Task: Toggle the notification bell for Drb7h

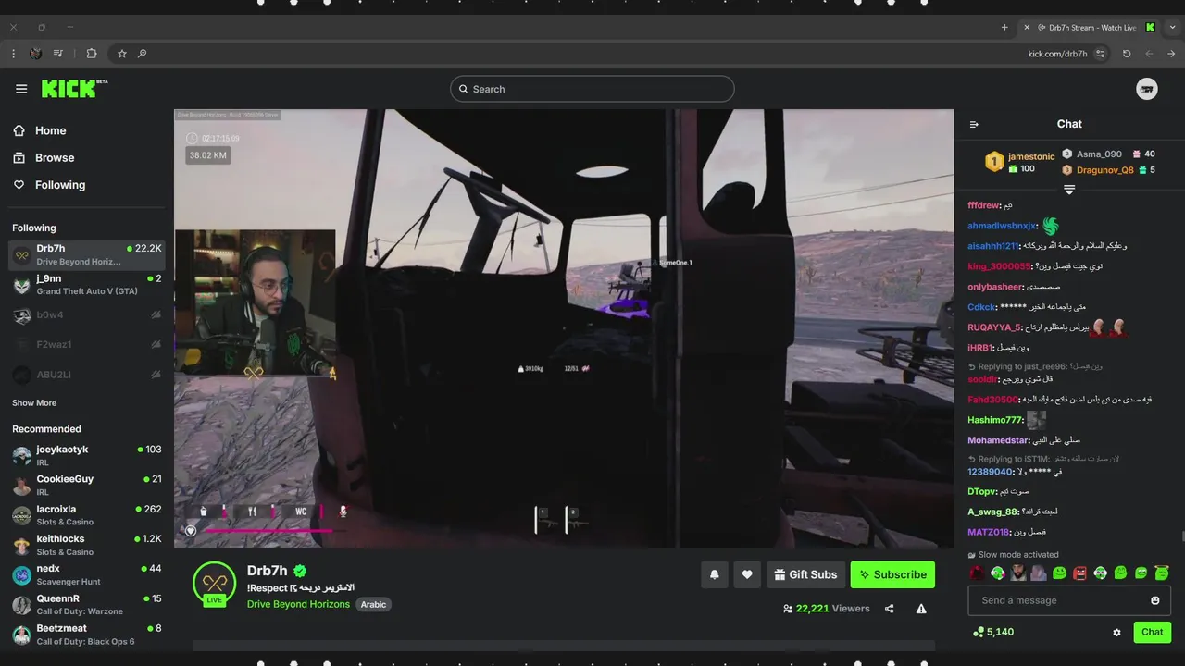Action: 714,574
